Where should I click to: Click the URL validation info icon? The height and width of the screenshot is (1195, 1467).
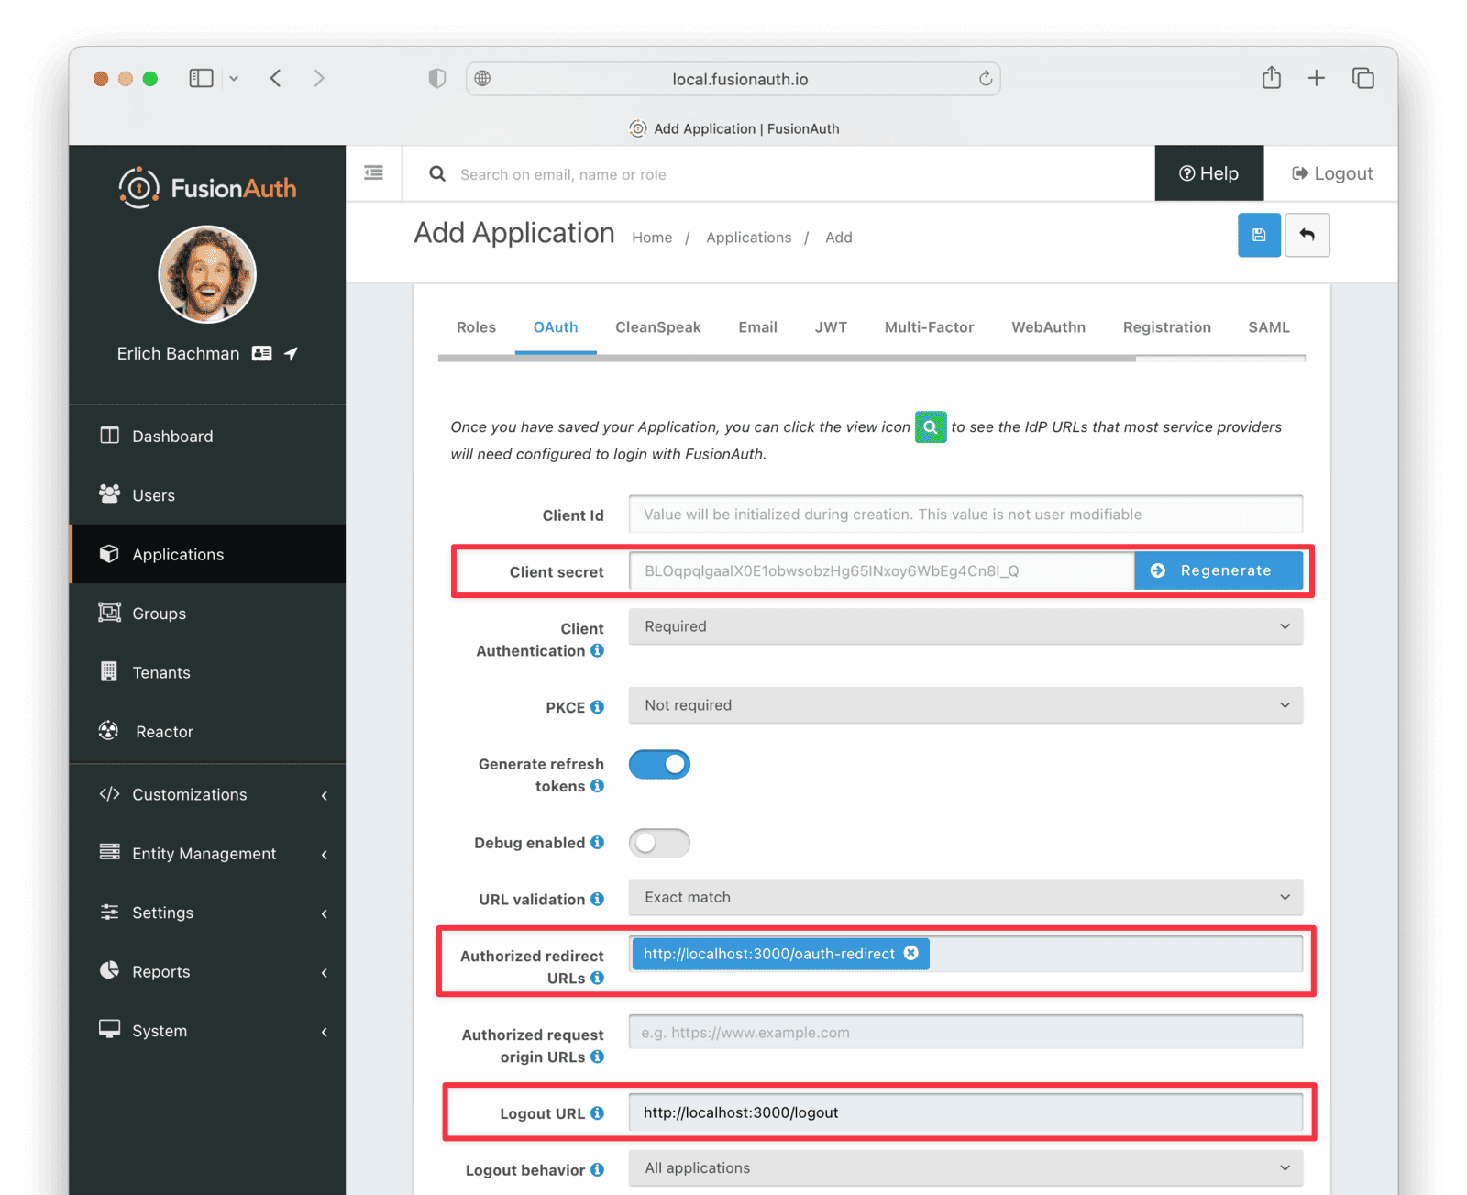point(598,900)
